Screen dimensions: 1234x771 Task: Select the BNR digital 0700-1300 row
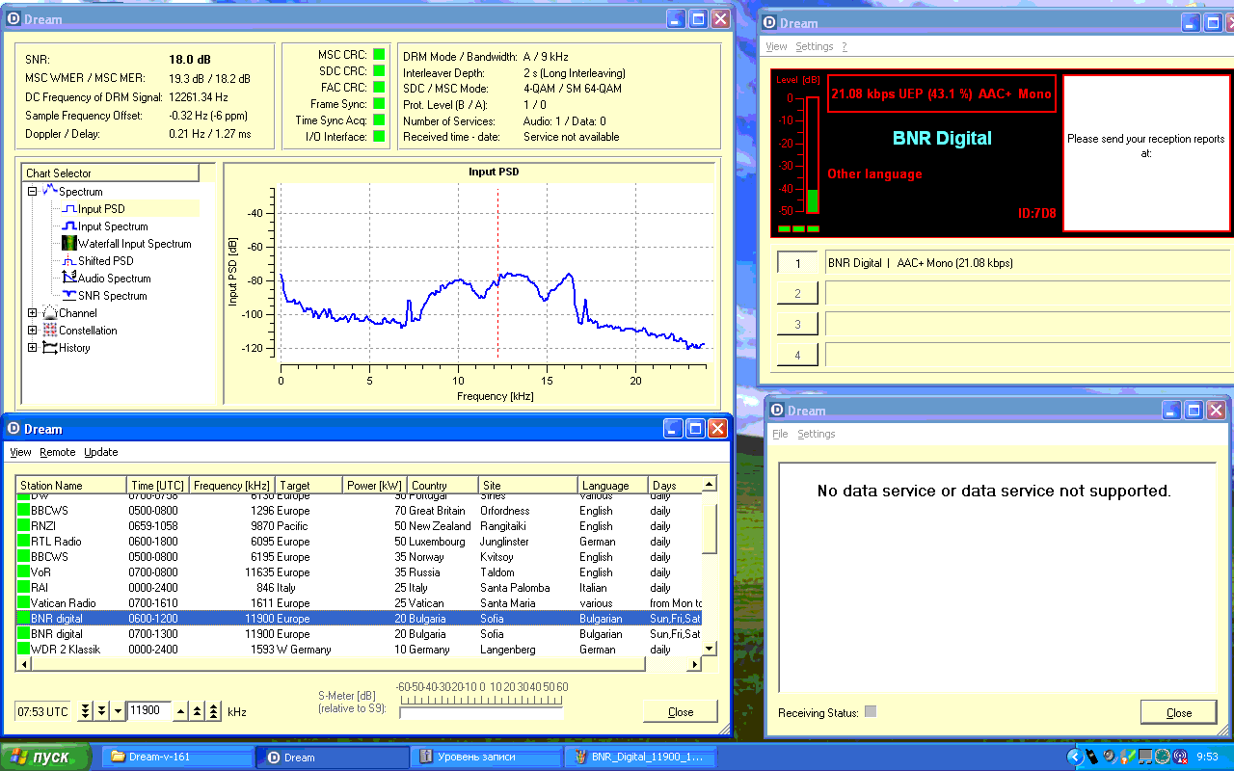coord(360,634)
